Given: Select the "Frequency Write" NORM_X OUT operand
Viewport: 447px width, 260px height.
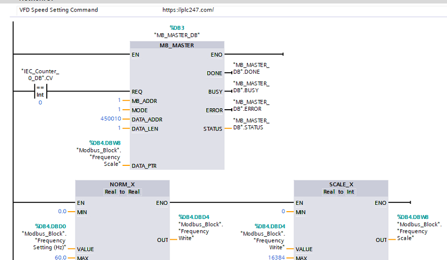Looking at the screenshot, I should click(201, 231).
